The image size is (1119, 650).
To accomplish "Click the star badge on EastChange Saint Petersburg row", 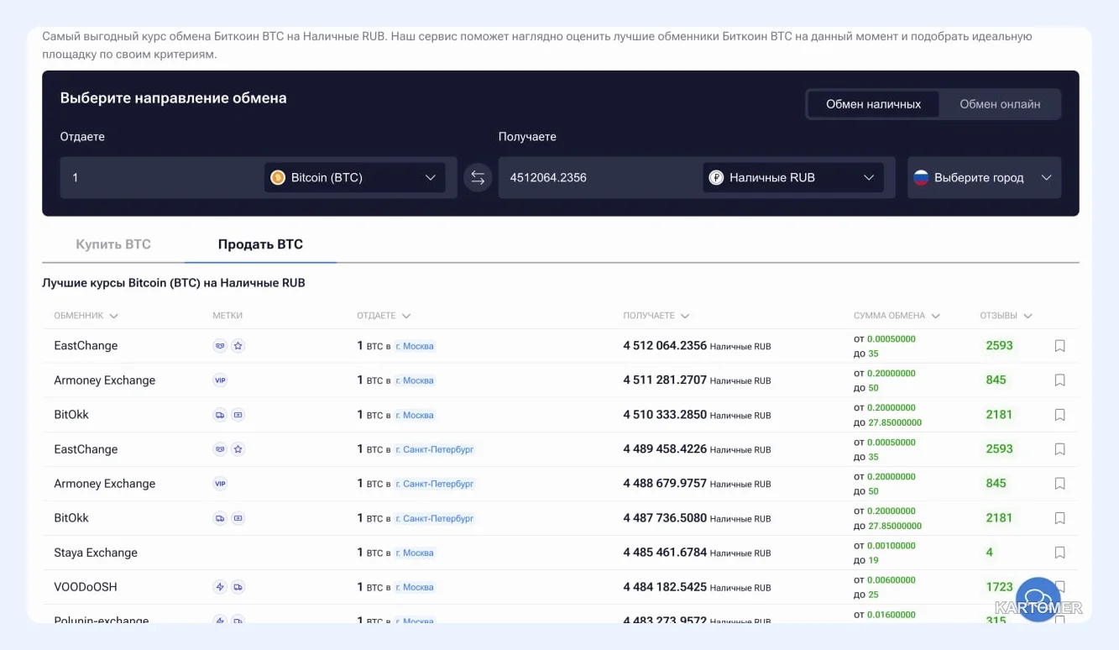I will coord(238,449).
